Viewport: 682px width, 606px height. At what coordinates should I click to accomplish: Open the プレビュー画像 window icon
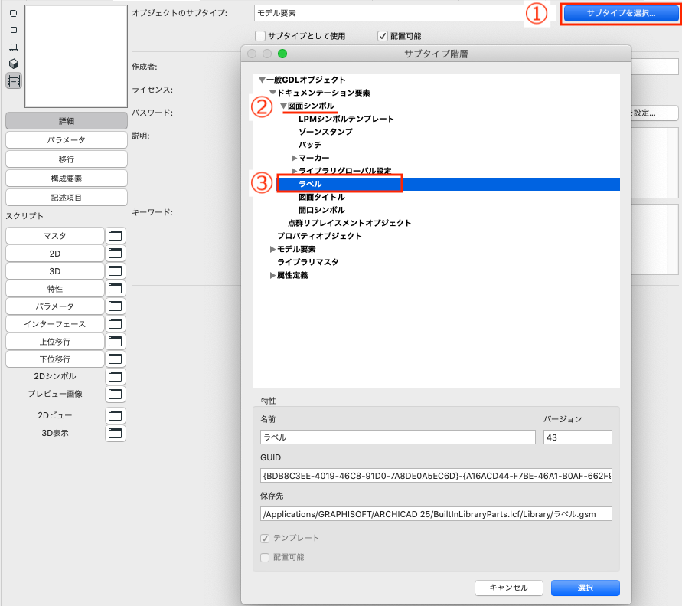[x=116, y=394]
